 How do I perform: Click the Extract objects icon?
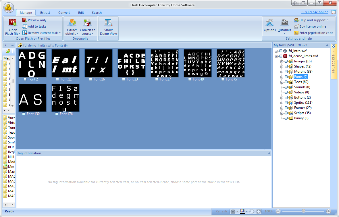tap(72, 23)
